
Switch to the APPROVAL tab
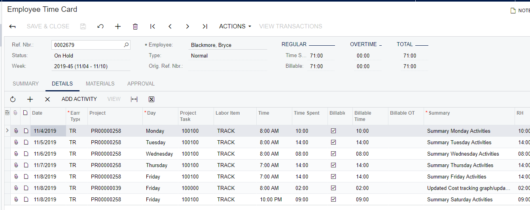pyautogui.click(x=141, y=84)
